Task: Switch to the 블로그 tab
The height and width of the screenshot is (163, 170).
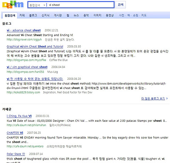Action: (33, 15)
